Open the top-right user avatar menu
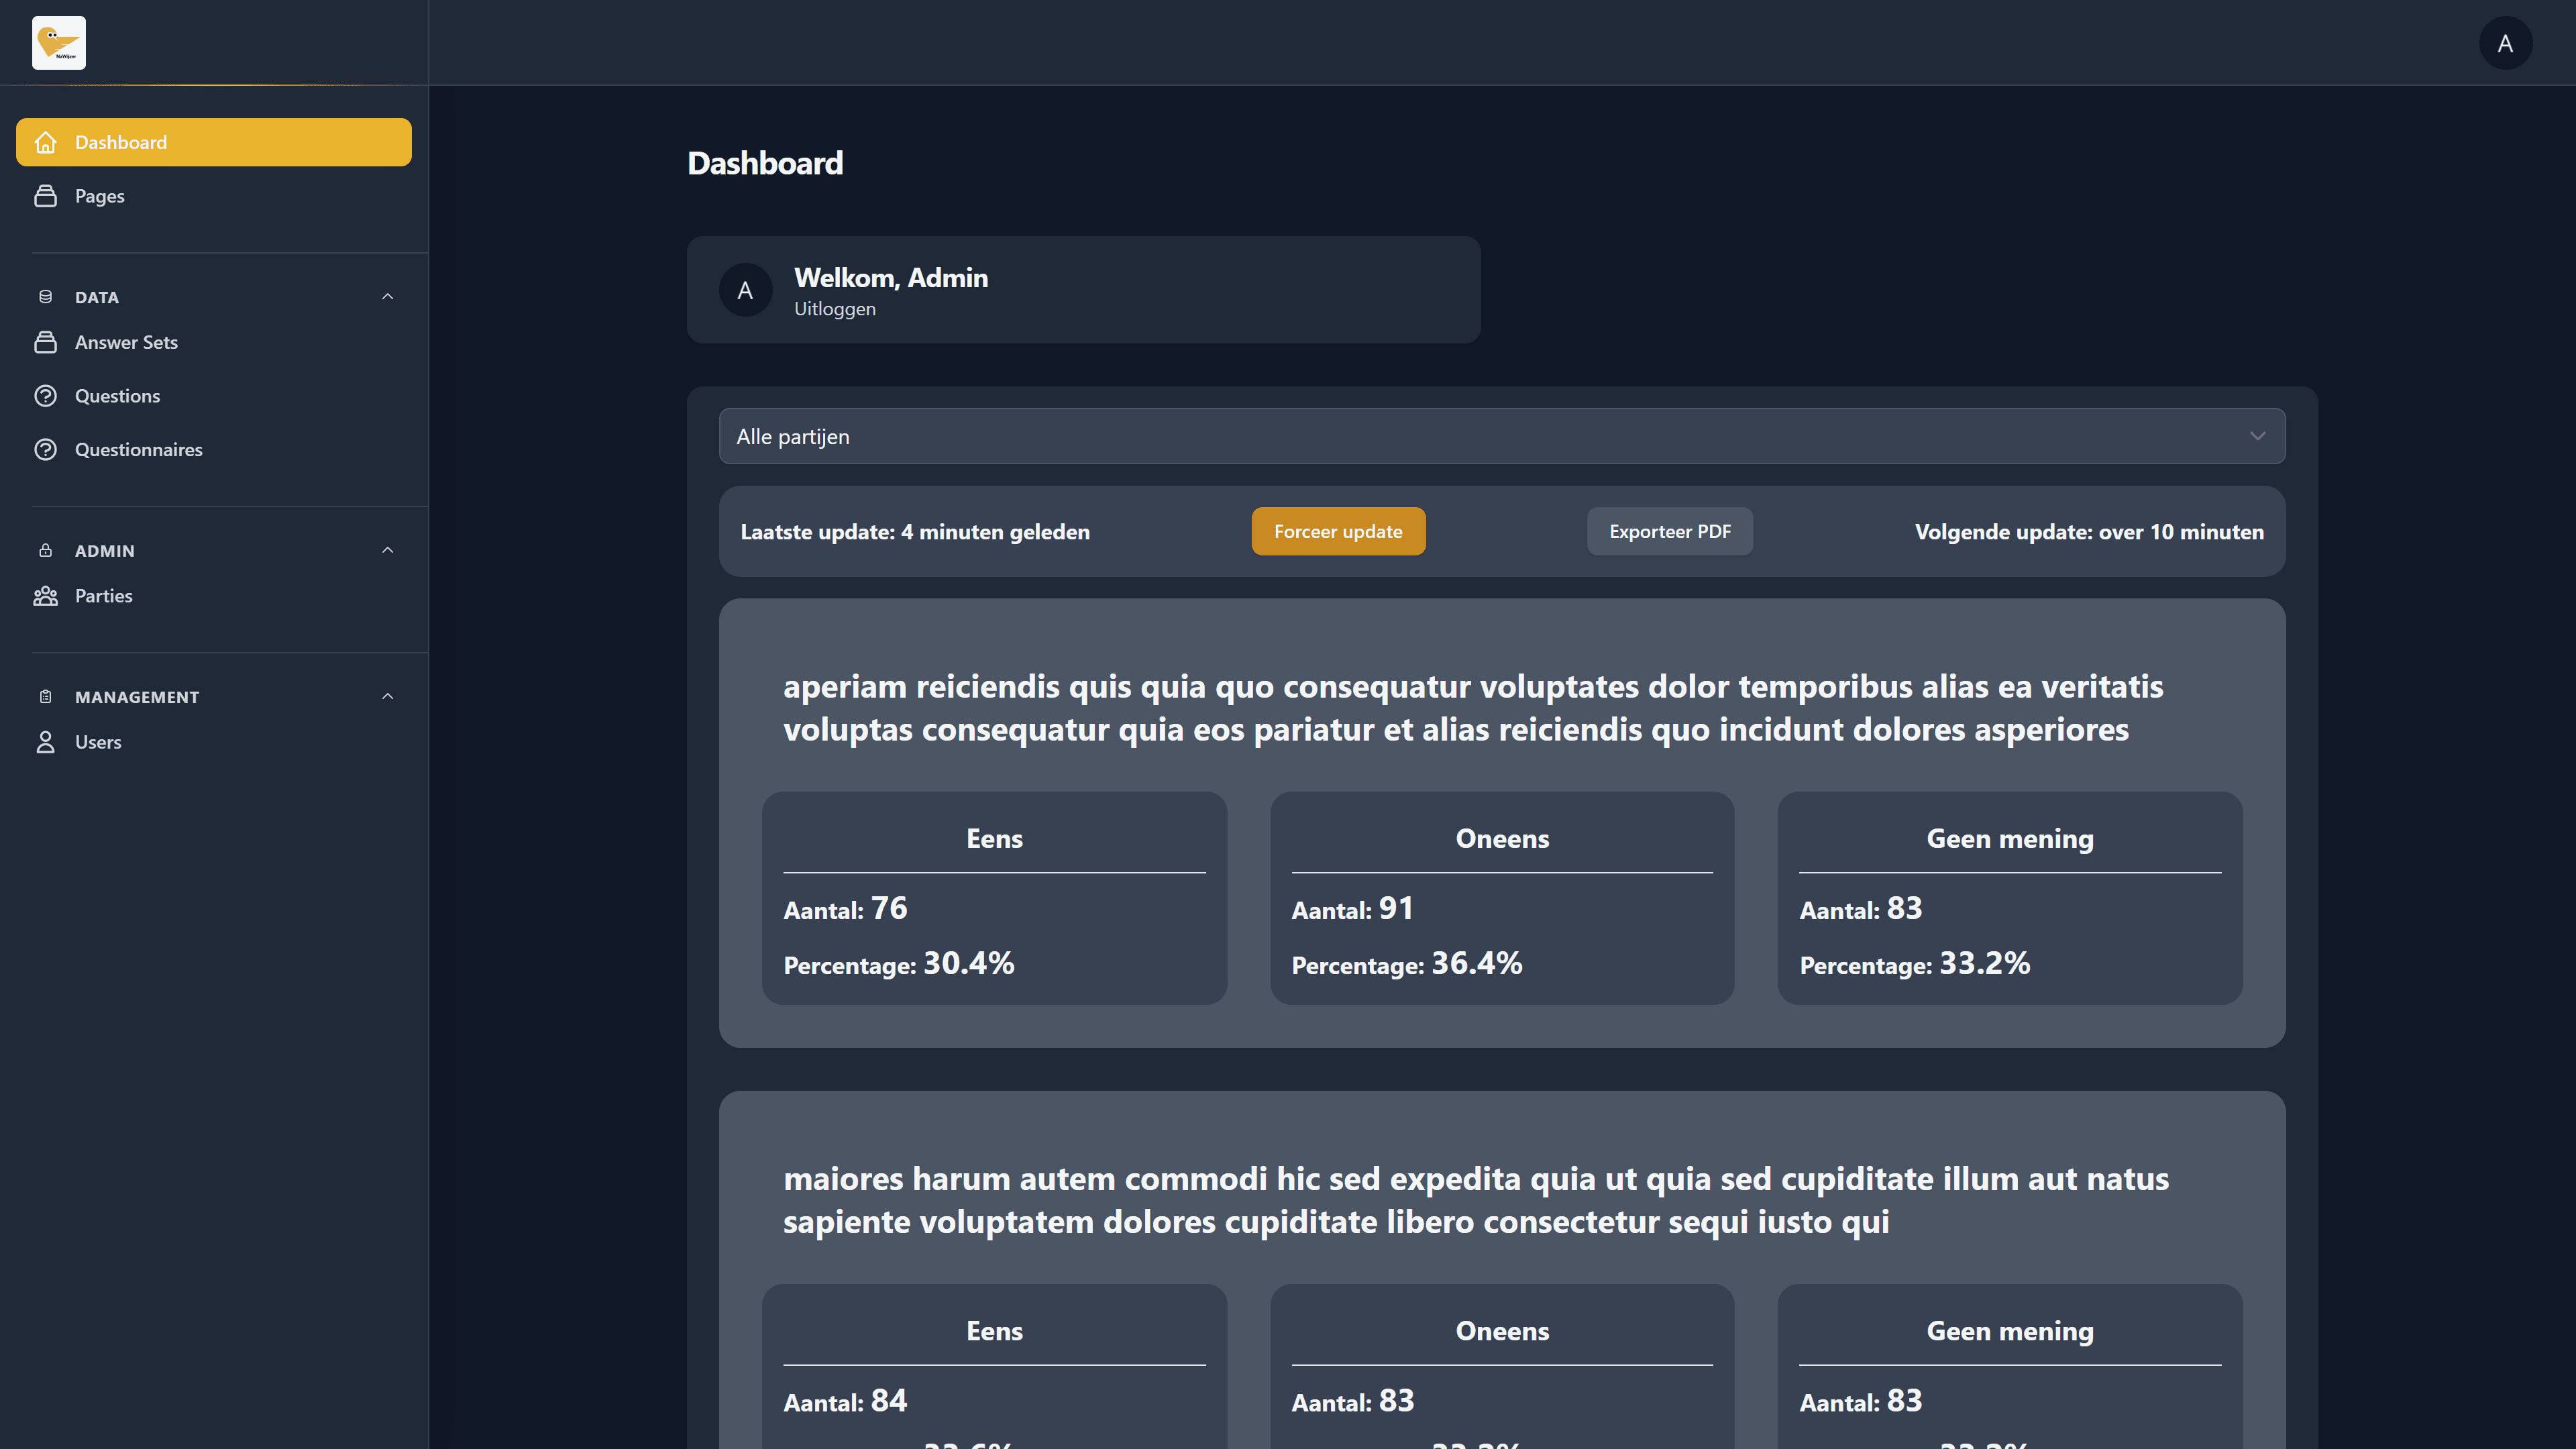Image resolution: width=2576 pixels, height=1449 pixels. (2504, 43)
